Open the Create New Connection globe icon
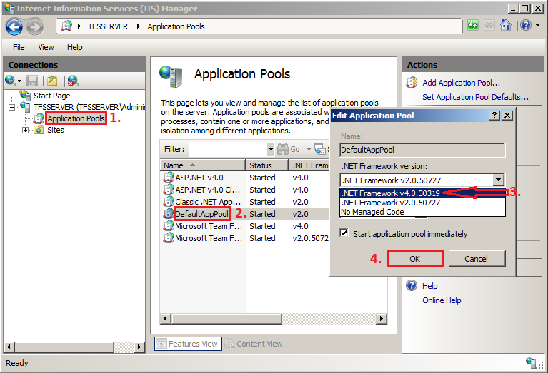 point(10,81)
